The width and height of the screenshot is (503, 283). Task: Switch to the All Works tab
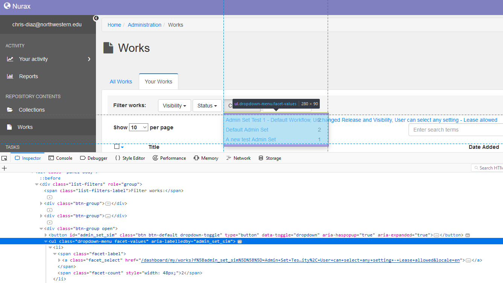click(121, 82)
